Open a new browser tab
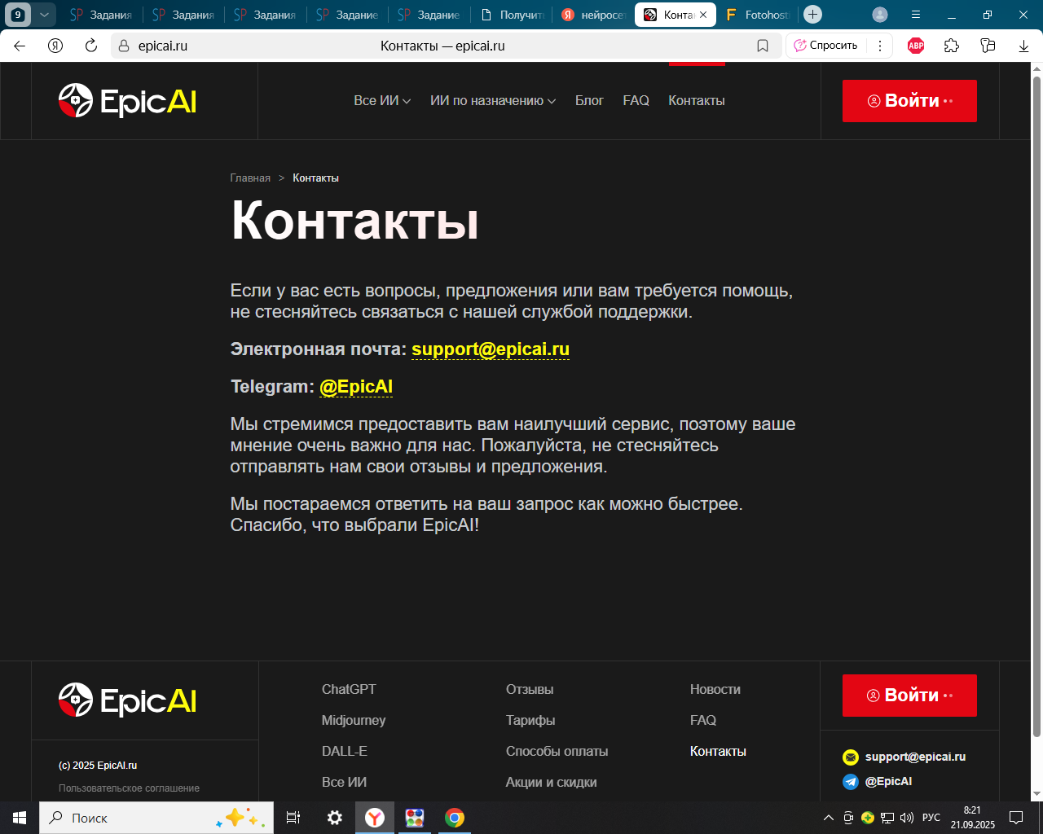Screen dimensions: 1043x834 [812, 15]
